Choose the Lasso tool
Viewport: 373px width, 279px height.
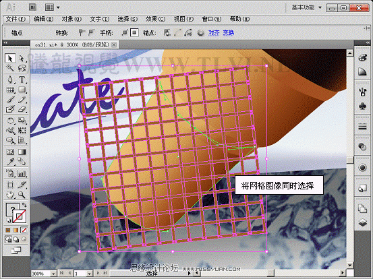22,69
